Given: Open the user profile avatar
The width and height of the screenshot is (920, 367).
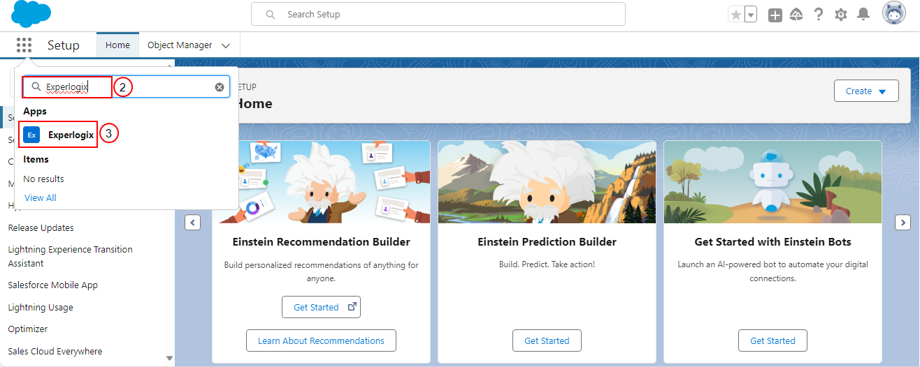Looking at the screenshot, I should click(894, 13).
